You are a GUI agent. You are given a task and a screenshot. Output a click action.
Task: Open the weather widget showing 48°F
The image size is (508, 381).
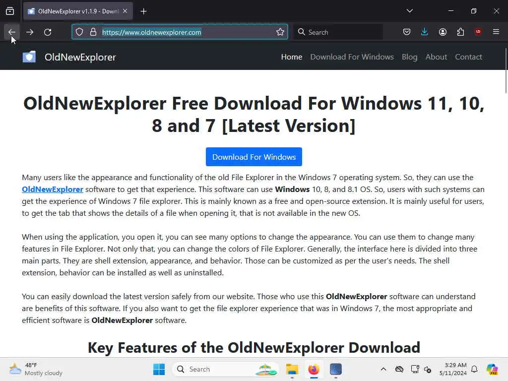point(36,369)
